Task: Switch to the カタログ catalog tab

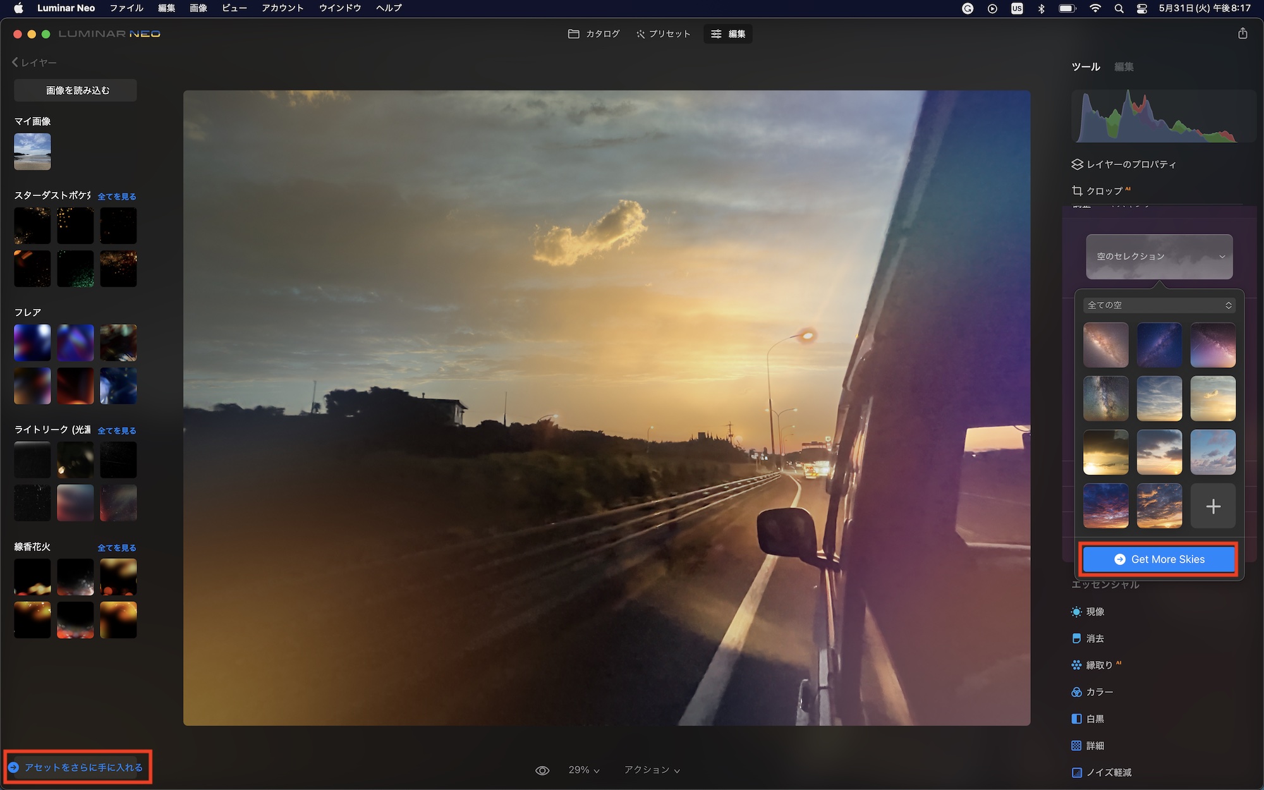Action: point(594,34)
